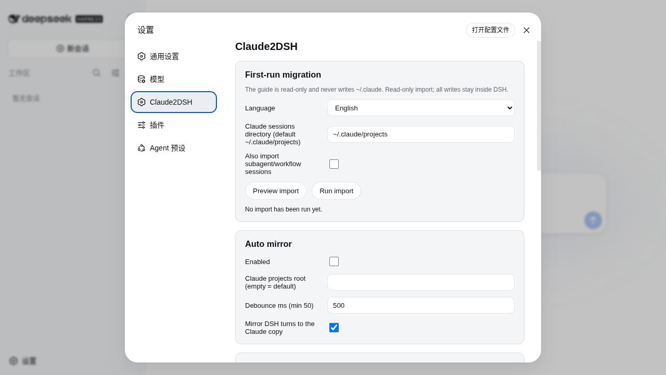Click the deepseek logo in background window
666x375 pixels.
[55, 19]
